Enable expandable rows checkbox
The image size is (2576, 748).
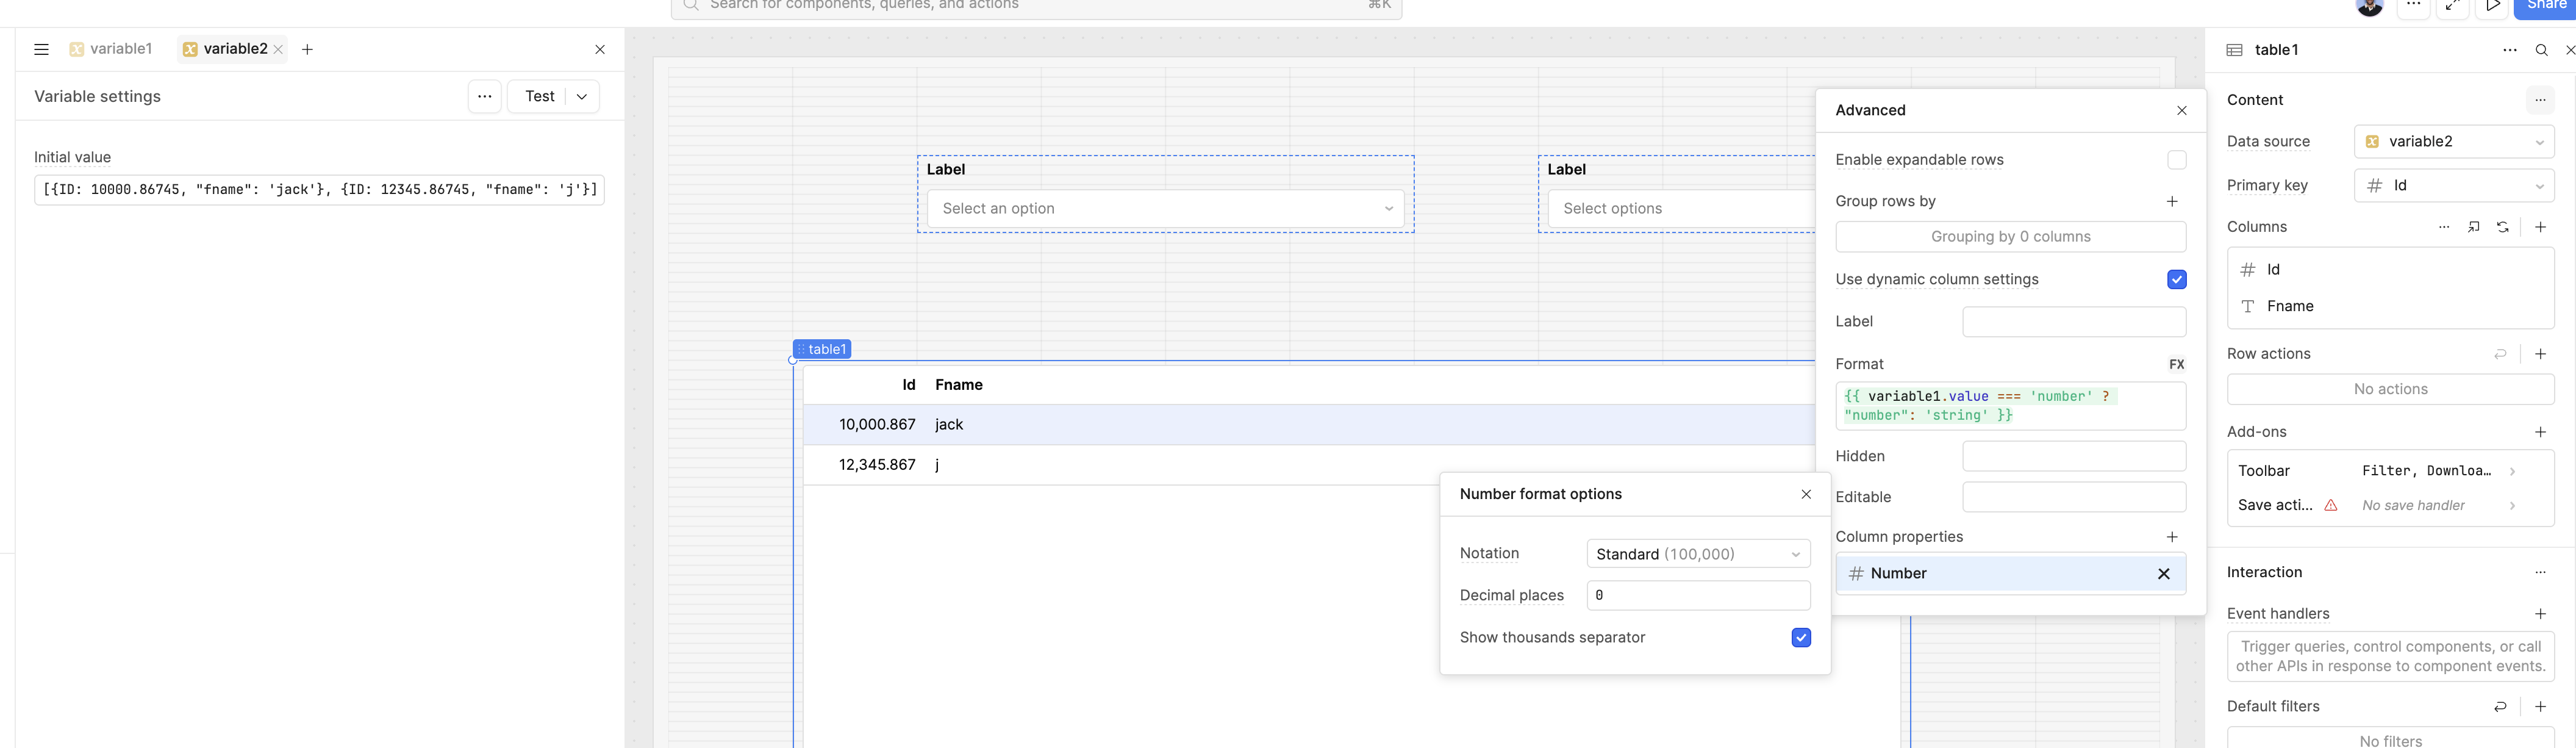click(x=2176, y=160)
